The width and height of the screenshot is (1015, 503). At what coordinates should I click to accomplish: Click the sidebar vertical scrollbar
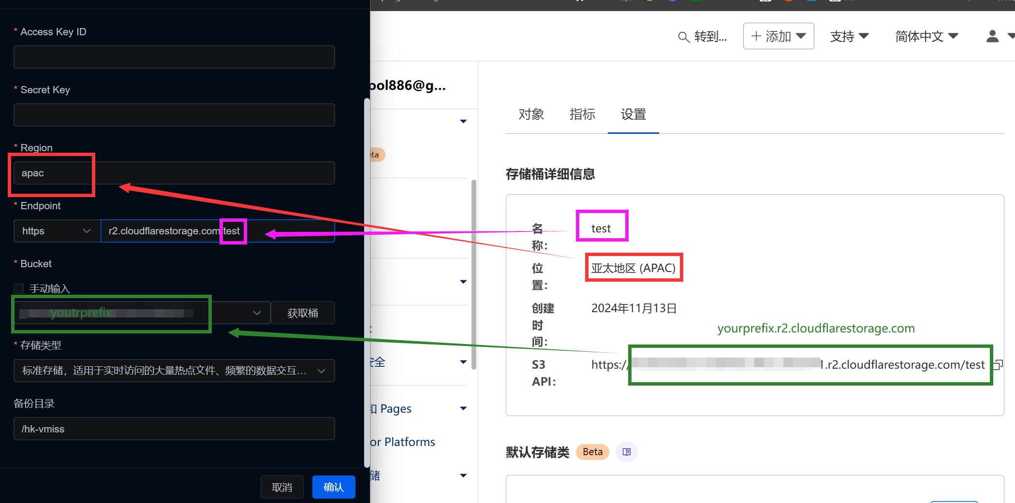coord(474,274)
